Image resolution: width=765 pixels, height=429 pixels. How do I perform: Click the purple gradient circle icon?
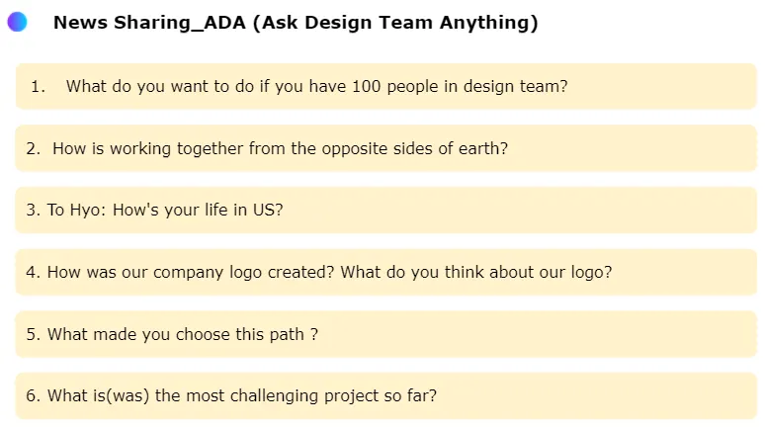tap(17, 23)
